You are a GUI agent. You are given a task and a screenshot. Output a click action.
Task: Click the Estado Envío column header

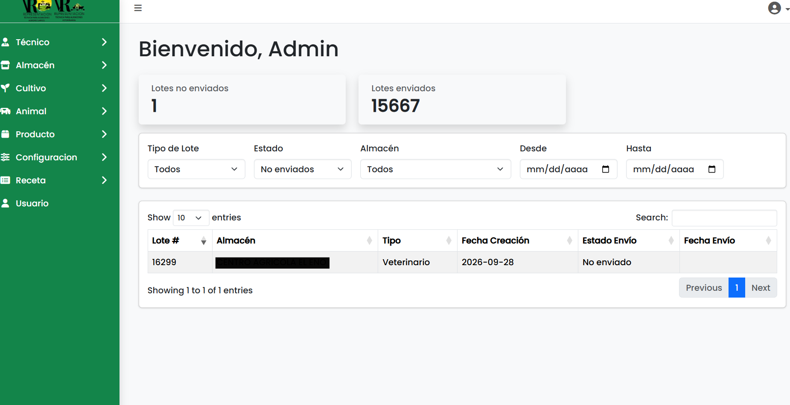(629, 241)
